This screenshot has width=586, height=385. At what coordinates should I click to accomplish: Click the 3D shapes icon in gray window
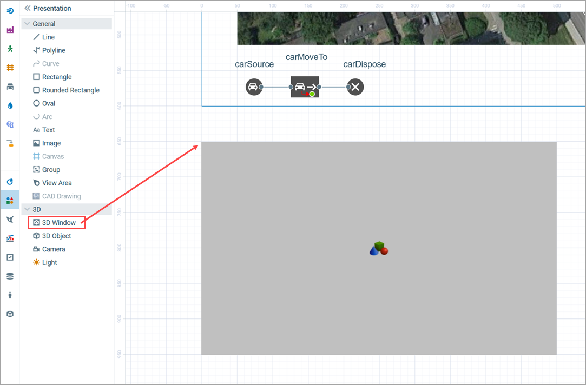pos(379,249)
